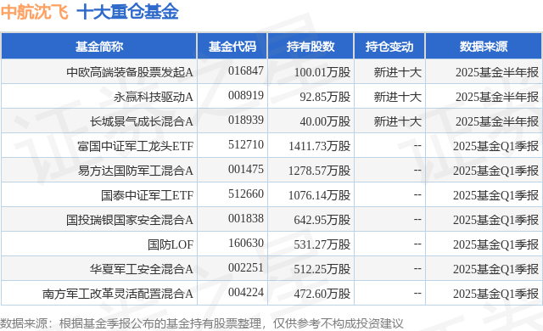Click fund code 016847
This screenshot has width=543, height=331.
pos(246,71)
